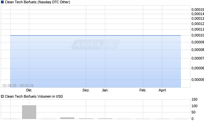This screenshot has height=122, width=204.
Task: Click the 'Clean Tech Biofuels Volumen in USD' label
Action: 34,96
